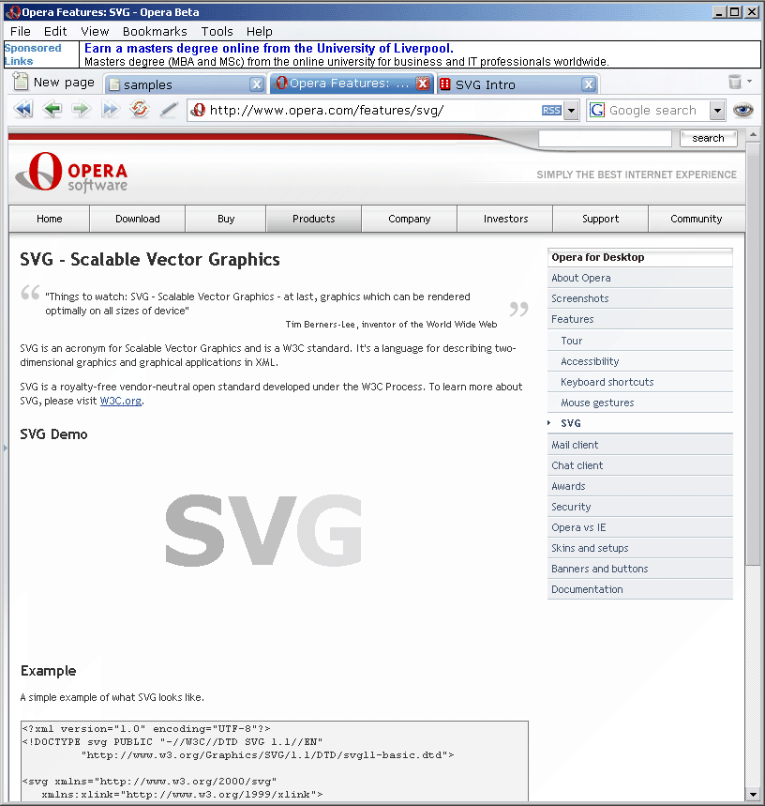This screenshot has height=806, width=765.
Task: Select the Opera Features tab
Action: click(352, 83)
